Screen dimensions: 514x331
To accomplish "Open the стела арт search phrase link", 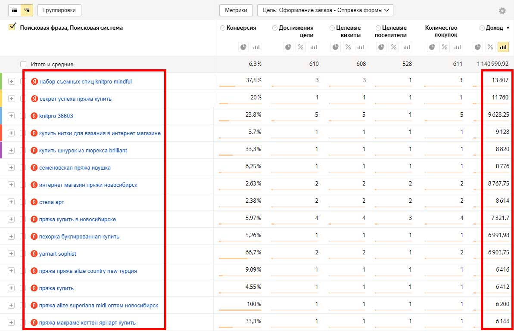I will tap(51, 202).
